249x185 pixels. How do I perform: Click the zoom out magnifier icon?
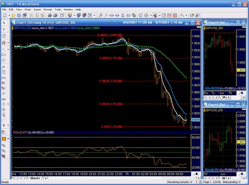coord(106,16)
